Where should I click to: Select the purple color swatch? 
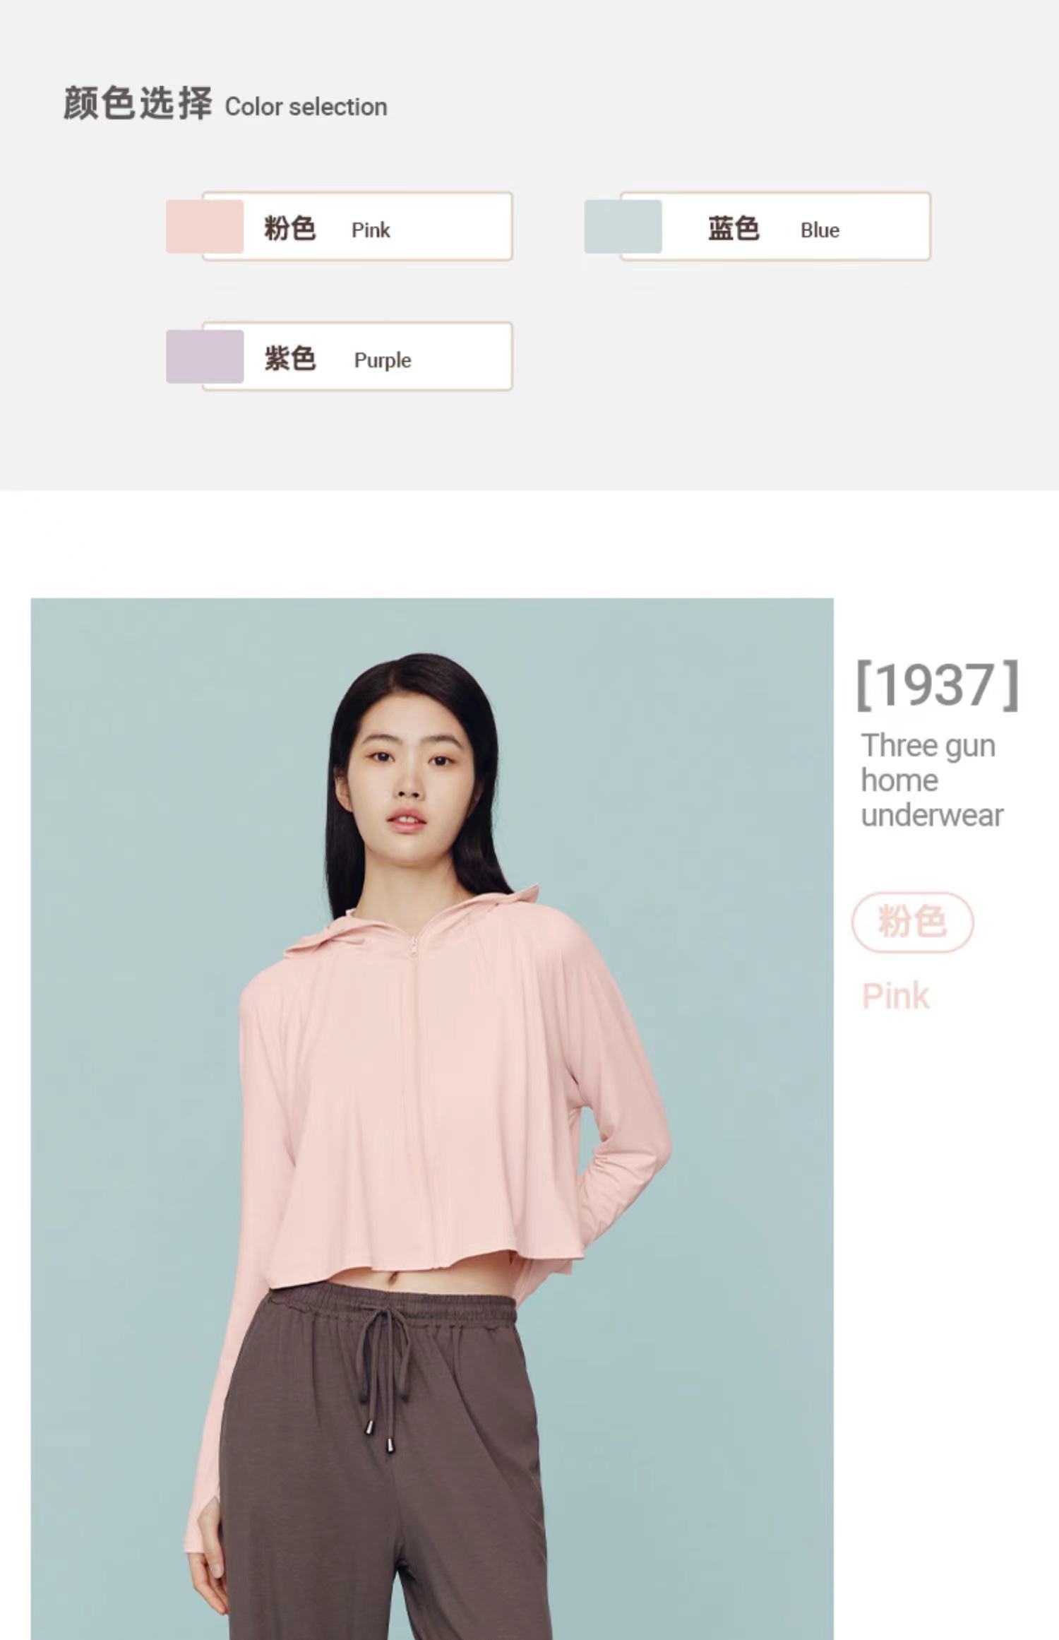click(205, 357)
